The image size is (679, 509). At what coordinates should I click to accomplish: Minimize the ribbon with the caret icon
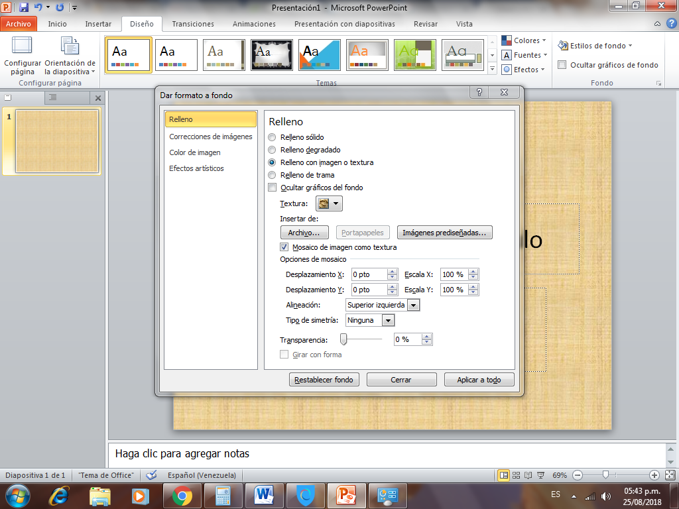(657, 24)
